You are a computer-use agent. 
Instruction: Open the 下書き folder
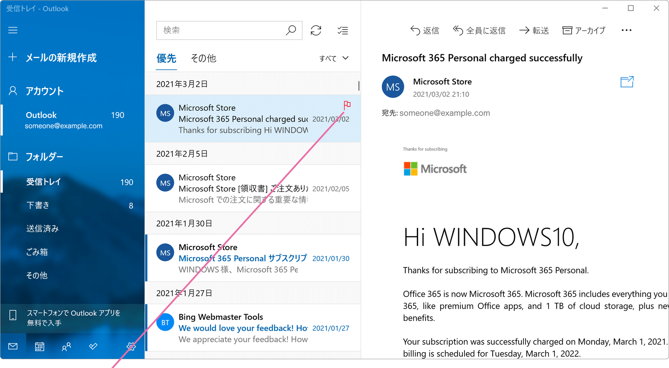73,206
